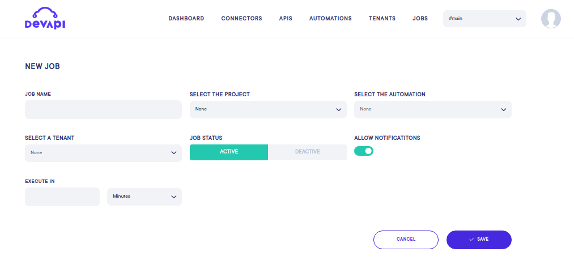The width and height of the screenshot is (574, 273).
Task: Go to the Dashboard page
Action: click(x=186, y=19)
